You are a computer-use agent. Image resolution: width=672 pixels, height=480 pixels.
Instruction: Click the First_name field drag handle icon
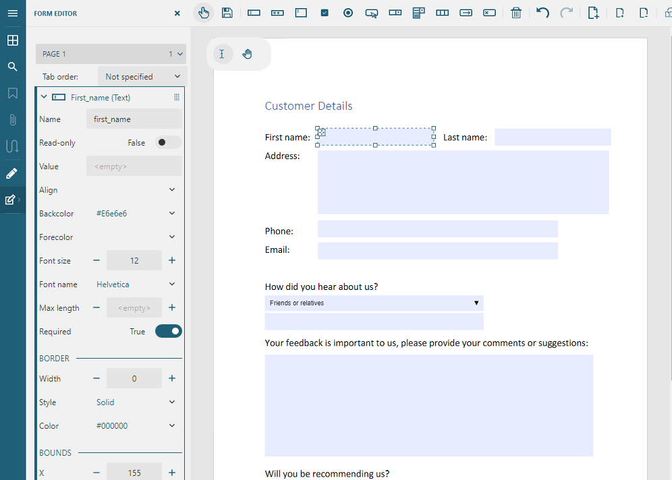click(177, 97)
